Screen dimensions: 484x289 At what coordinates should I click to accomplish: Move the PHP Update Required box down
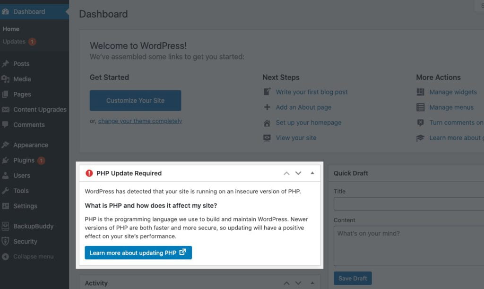tap(298, 173)
